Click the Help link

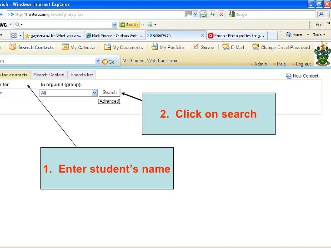(281, 64)
